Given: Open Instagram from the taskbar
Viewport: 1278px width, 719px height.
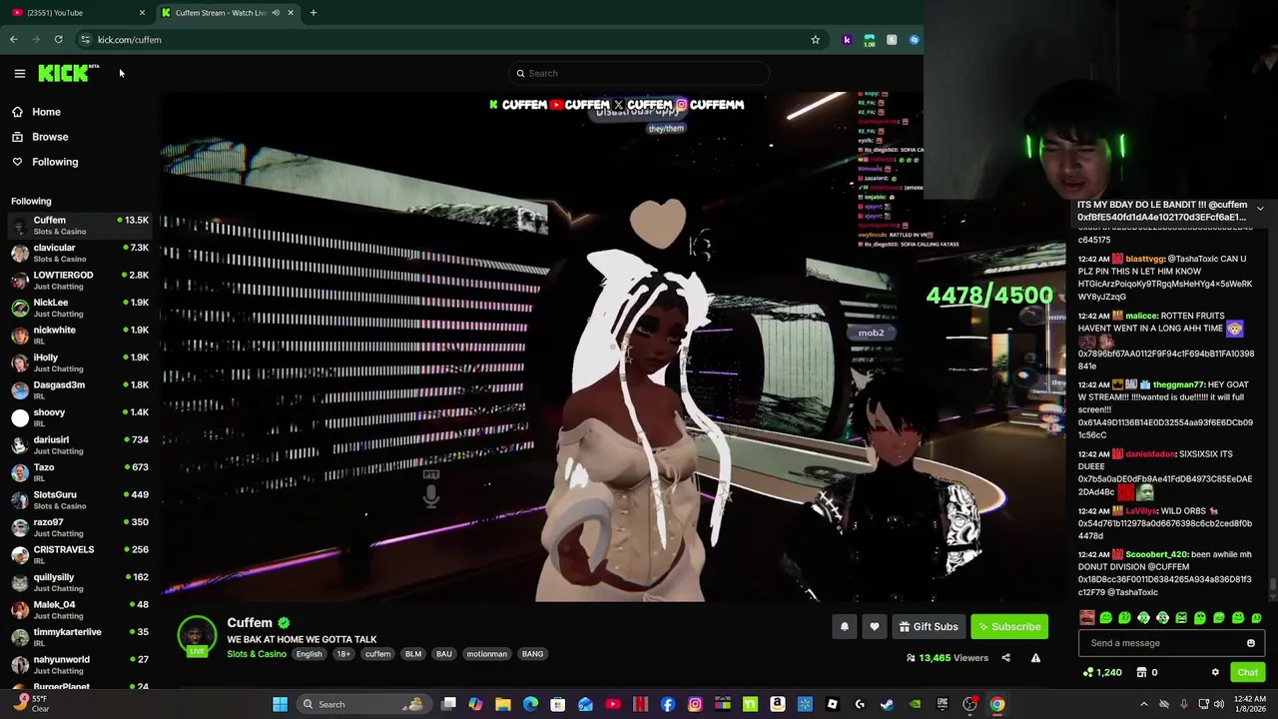Looking at the screenshot, I should coord(695,704).
